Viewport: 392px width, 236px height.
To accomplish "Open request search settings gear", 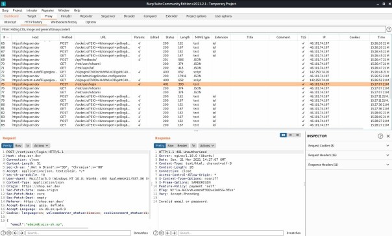I will pos(9,233).
